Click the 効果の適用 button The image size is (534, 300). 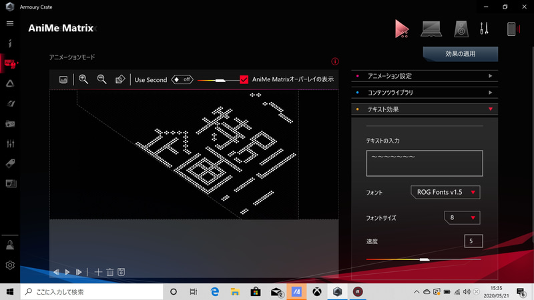pyautogui.click(x=461, y=54)
